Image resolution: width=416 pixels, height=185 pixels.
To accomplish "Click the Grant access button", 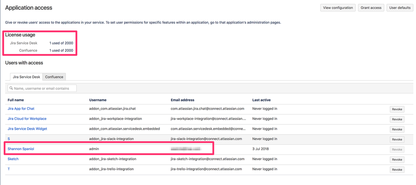I will point(371,7).
